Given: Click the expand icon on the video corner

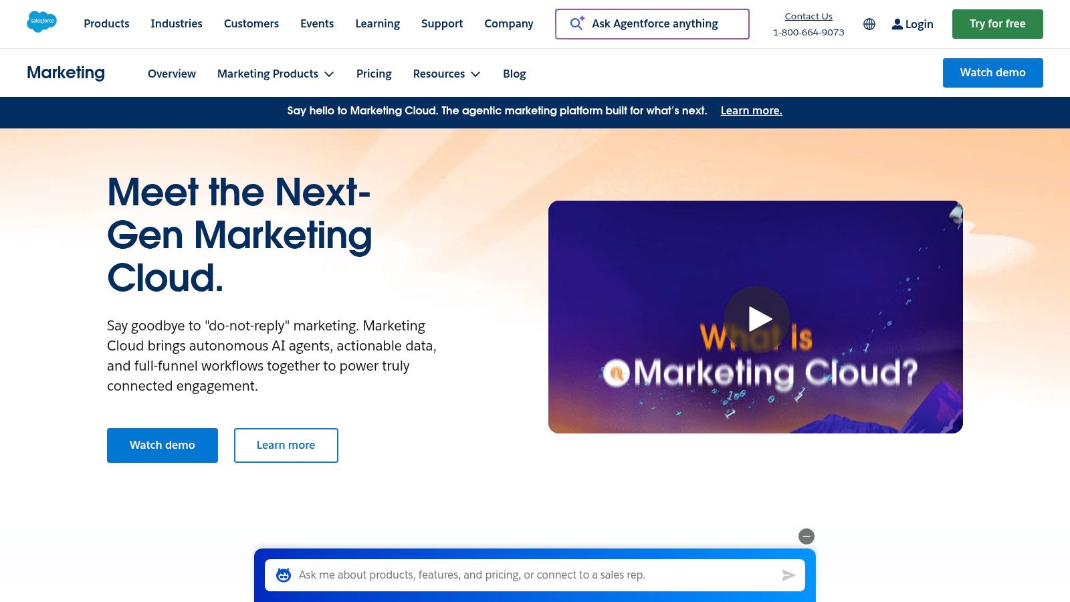Looking at the screenshot, I should (x=955, y=213).
